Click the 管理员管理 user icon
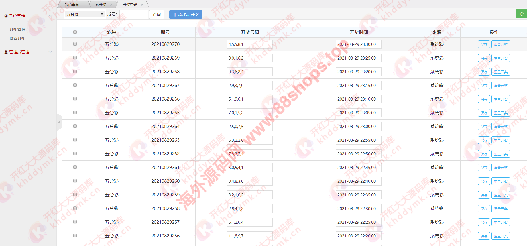 pyautogui.click(x=6, y=52)
